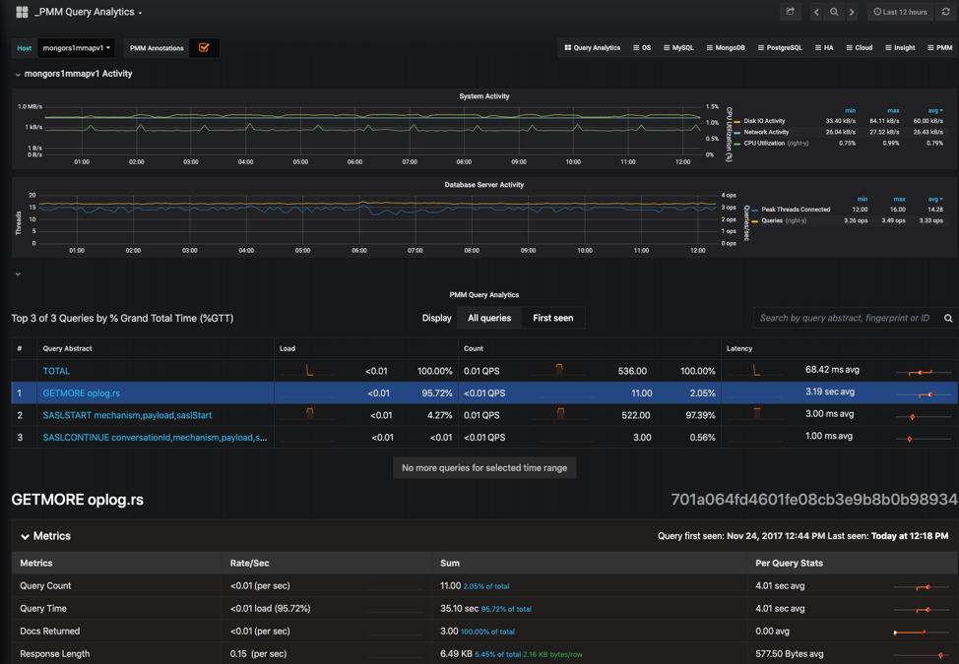Click the query abstract search input field
Screen dimensions: 959x664
(x=847, y=318)
